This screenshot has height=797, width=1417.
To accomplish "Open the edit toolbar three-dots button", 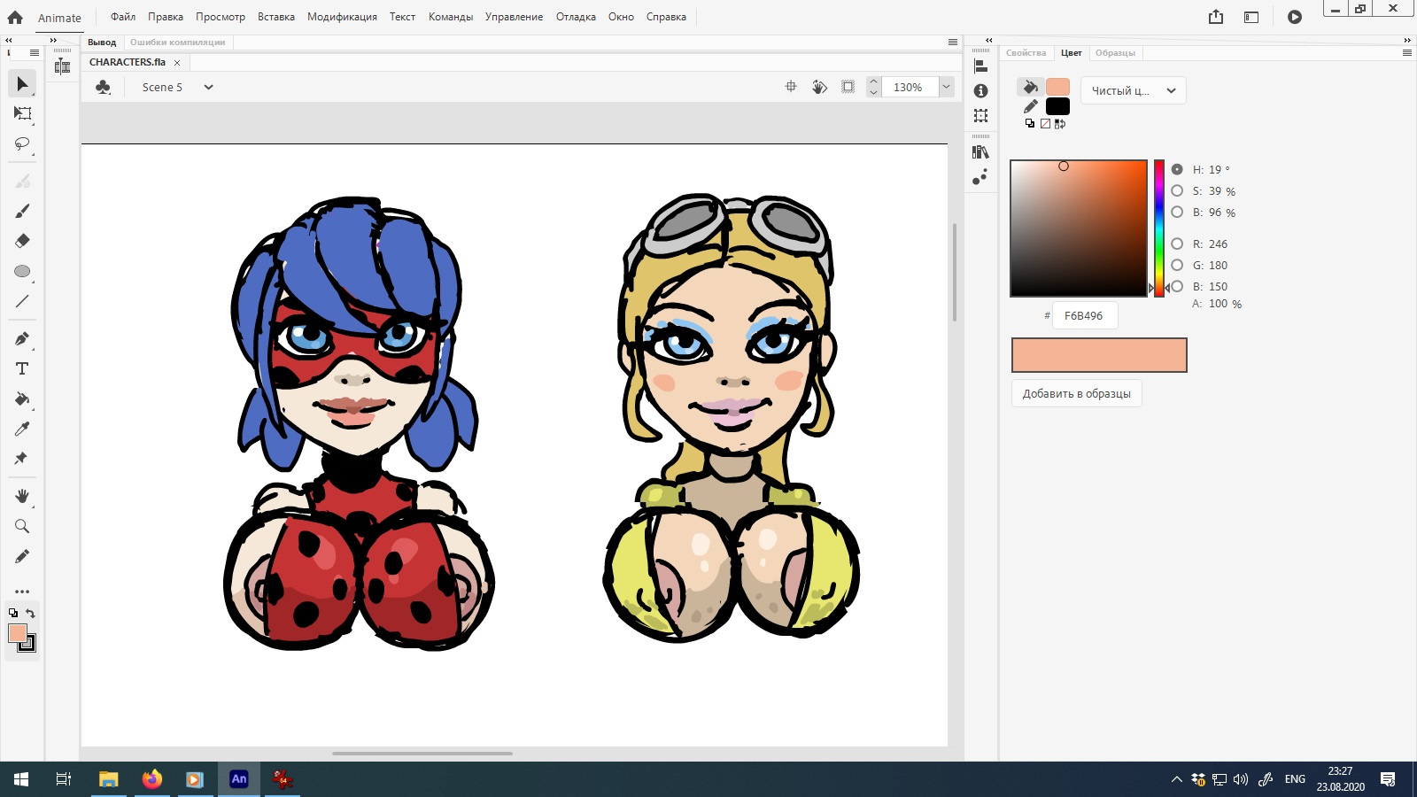I will pyautogui.click(x=22, y=592).
